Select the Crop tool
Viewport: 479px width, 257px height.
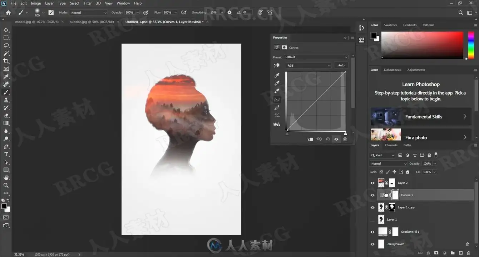point(6,61)
